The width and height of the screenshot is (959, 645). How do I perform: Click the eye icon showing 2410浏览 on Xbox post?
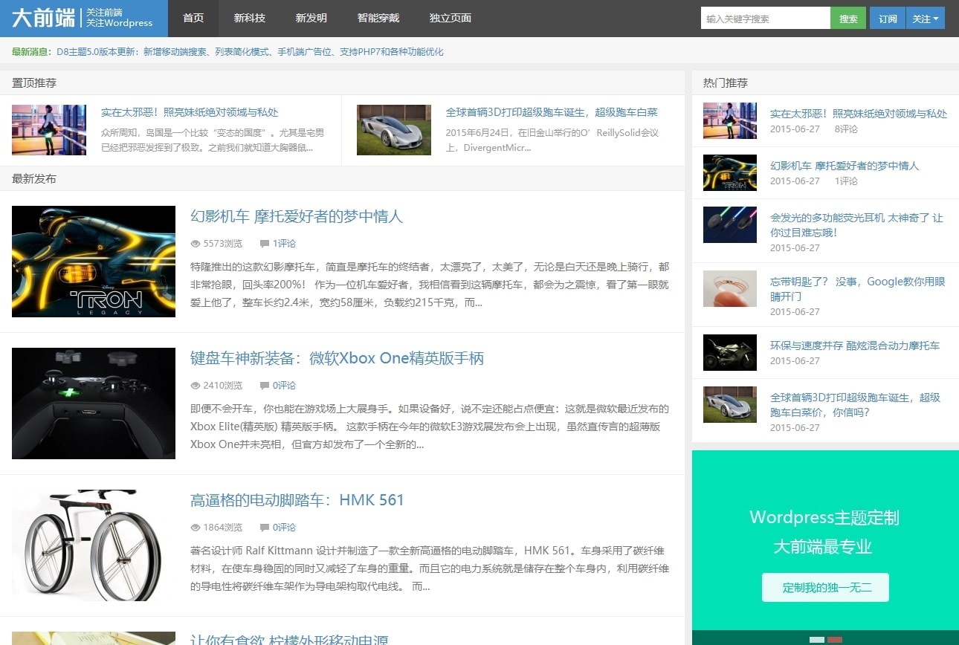coord(194,385)
